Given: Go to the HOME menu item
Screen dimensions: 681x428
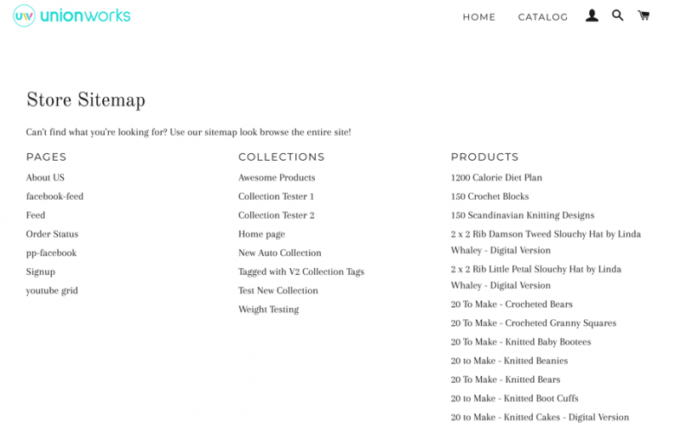Looking at the screenshot, I should pos(478,17).
